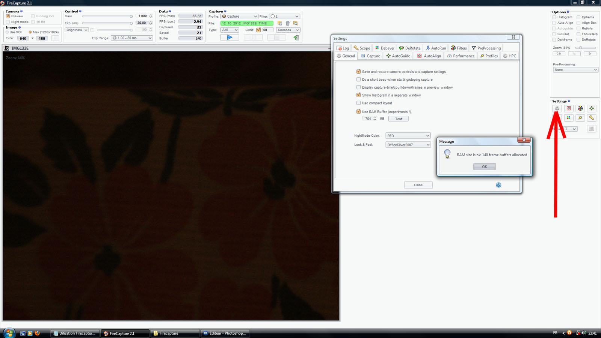Select the Max (1280x1024) radio button

30,32
